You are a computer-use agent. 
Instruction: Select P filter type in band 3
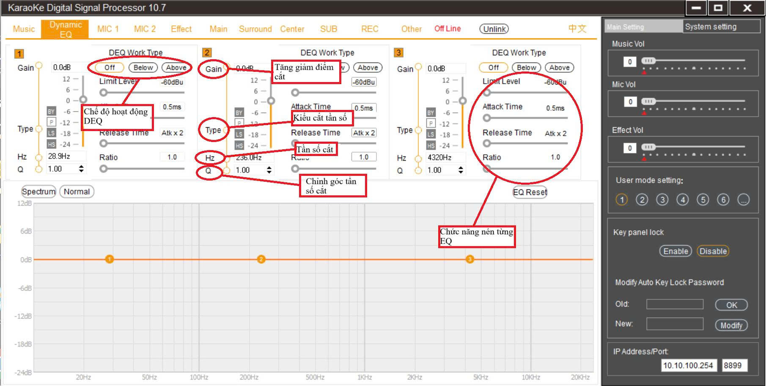pos(431,123)
